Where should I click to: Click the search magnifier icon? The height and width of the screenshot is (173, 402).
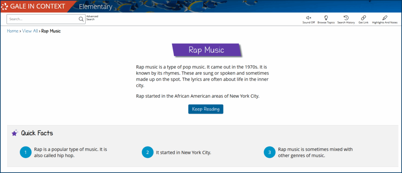pos(81,19)
